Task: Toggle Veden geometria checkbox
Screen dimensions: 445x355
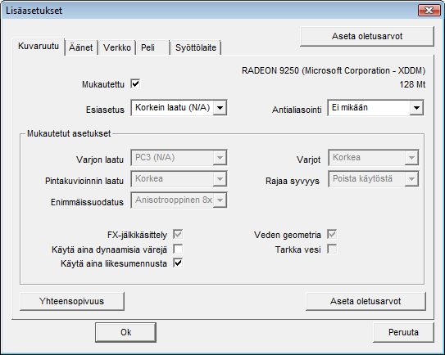Action: click(332, 234)
